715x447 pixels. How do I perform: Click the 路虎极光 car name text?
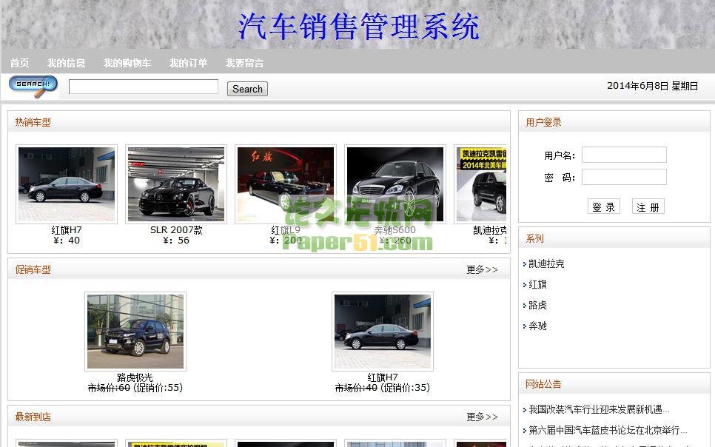[x=135, y=377]
